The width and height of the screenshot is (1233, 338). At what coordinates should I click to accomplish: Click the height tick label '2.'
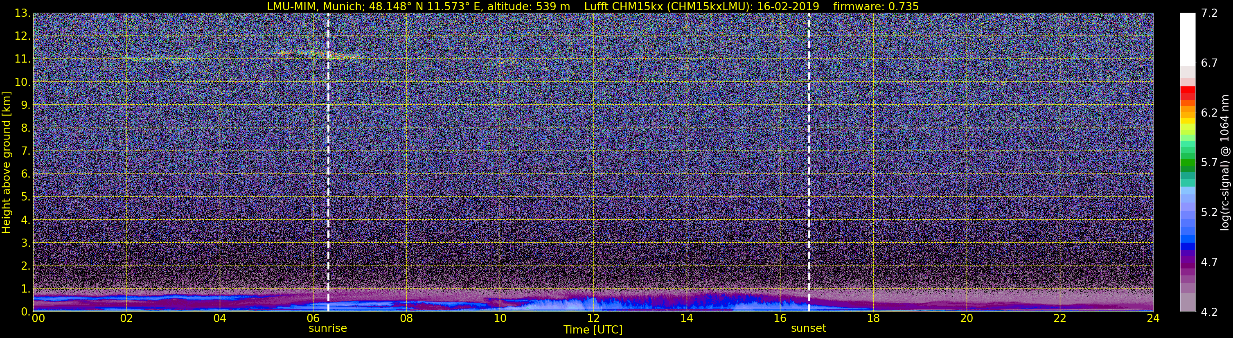(25, 266)
